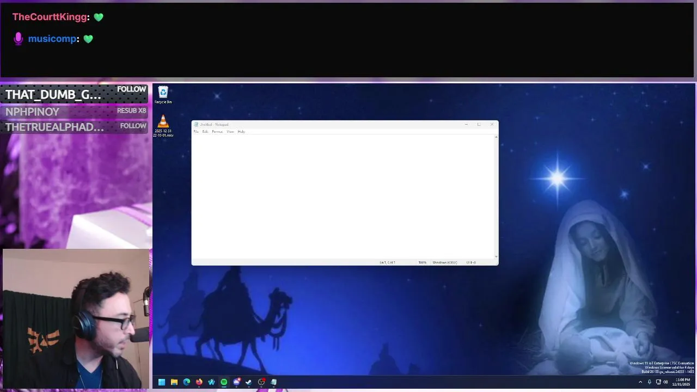This screenshot has width=697, height=392.
Task: Maximize the Notepad window
Action: click(479, 125)
